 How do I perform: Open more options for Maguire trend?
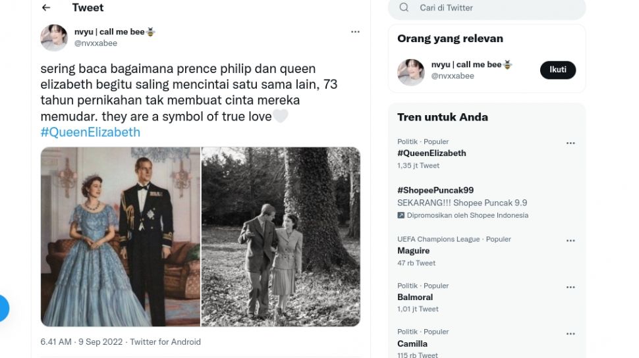(570, 241)
